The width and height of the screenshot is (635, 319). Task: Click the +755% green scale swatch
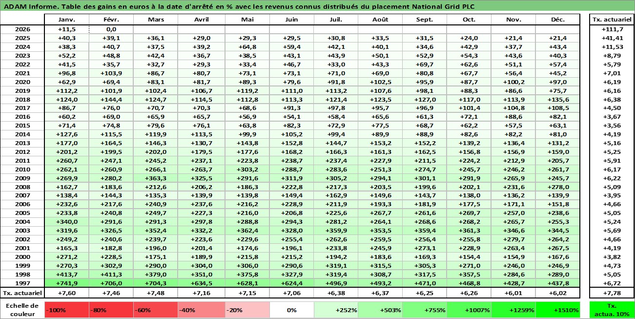click(424, 310)
